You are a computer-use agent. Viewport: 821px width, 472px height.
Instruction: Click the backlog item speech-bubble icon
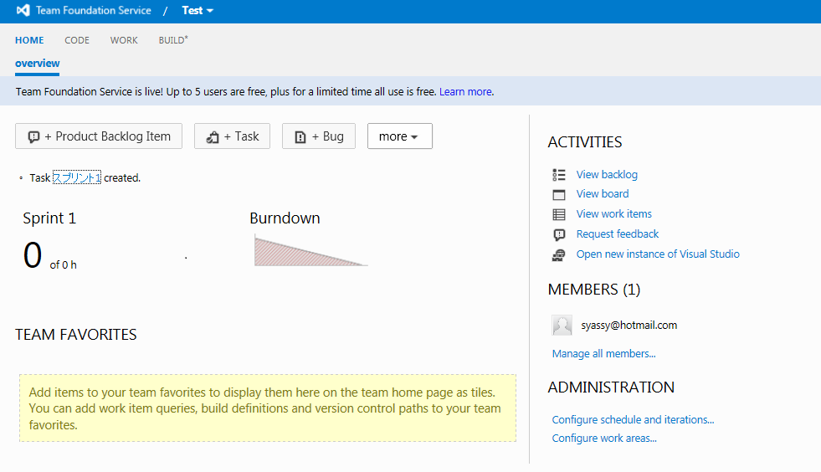(34, 137)
